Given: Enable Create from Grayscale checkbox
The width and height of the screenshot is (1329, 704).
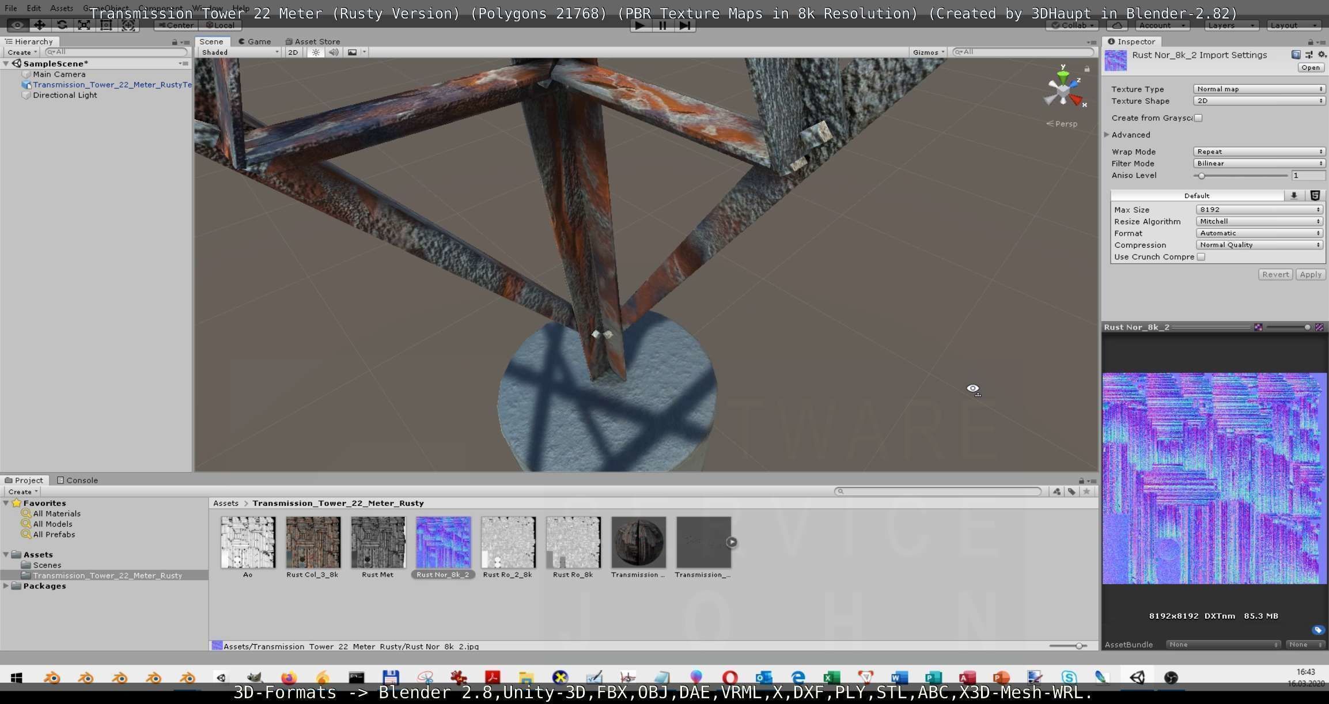Looking at the screenshot, I should tap(1198, 118).
